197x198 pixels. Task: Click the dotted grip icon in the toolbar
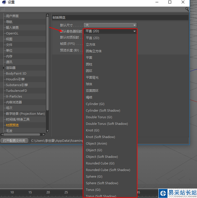click(x=3, y=9)
